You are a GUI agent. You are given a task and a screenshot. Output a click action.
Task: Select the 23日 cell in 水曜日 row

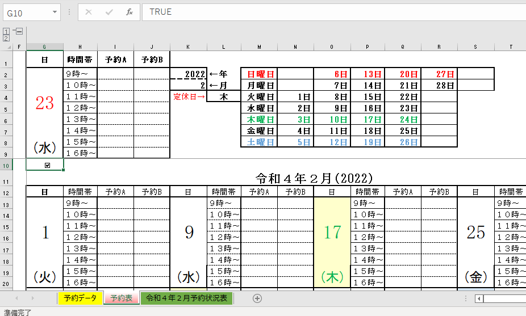point(403,108)
